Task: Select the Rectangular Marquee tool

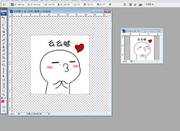Action: pyautogui.click(x=4, y=22)
